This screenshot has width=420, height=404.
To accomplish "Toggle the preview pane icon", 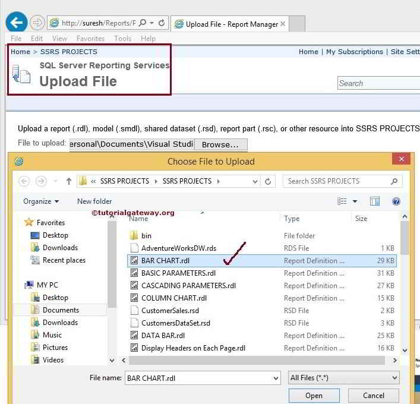I will click(x=375, y=201).
